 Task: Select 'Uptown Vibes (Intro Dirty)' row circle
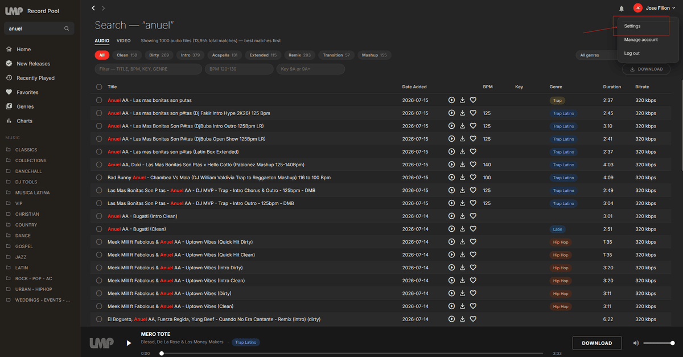point(99,268)
